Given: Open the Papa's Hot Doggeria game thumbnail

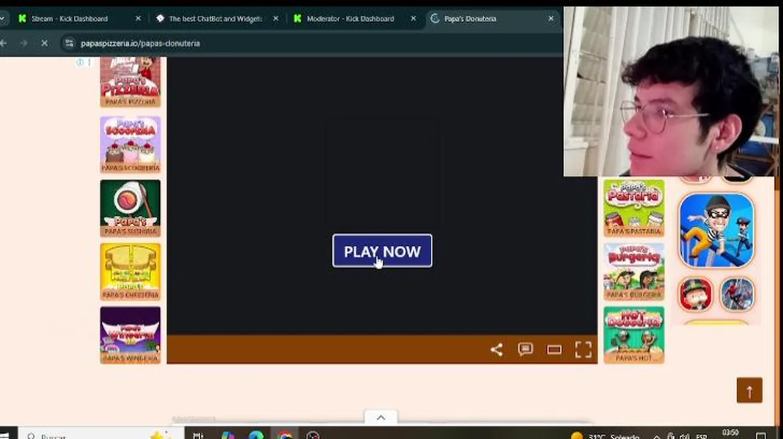Looking at the screenshot, I should (x=634, y=335).
